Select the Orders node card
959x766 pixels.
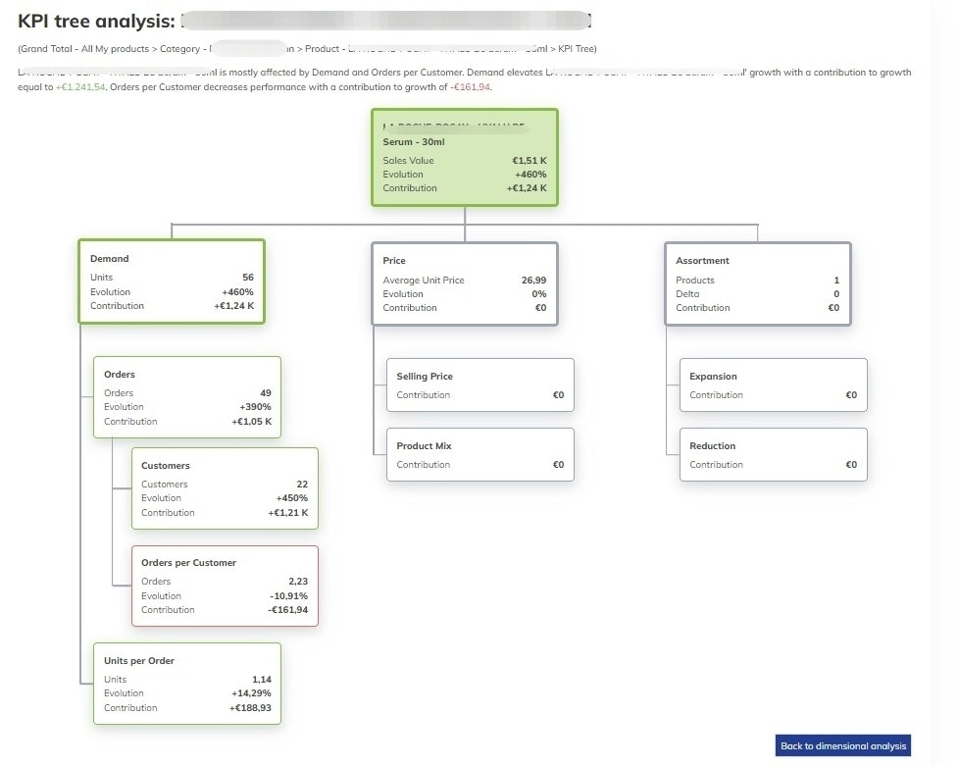click(187, 397)
